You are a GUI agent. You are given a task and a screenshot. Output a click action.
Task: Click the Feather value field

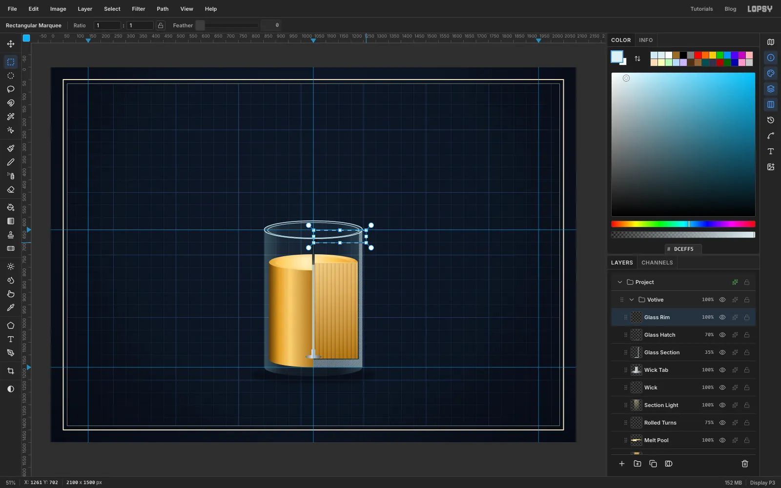coord(271,25)
